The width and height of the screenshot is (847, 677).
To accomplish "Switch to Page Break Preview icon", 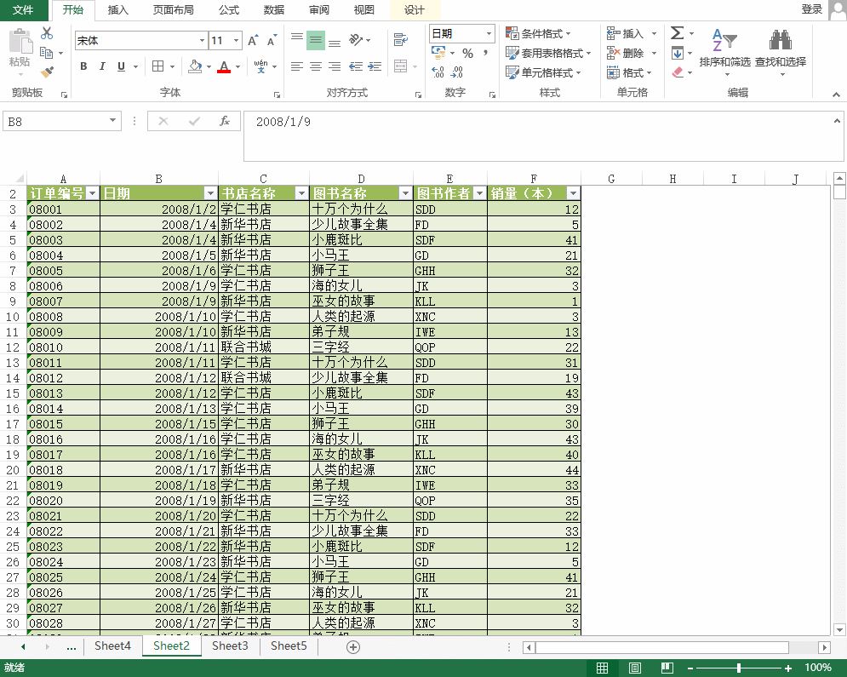I will [x=667, y=668].
